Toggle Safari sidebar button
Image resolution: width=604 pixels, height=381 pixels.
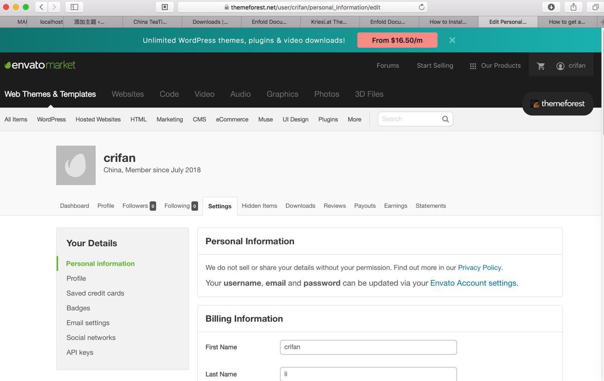tap(75, 7)
